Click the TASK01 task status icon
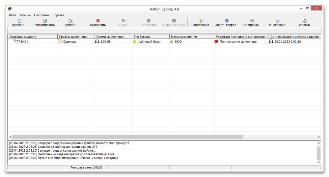The height and width of the screenshot is (177, 329). (14, 41)
